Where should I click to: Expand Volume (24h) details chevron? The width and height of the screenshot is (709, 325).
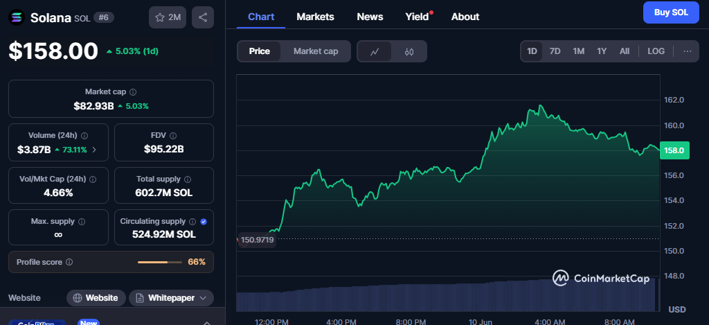(94, 150)
